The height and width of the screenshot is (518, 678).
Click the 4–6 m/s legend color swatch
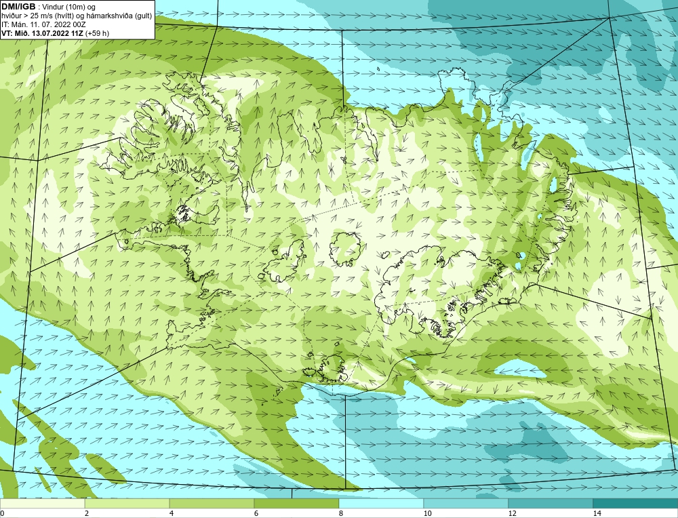click(212, 503)
